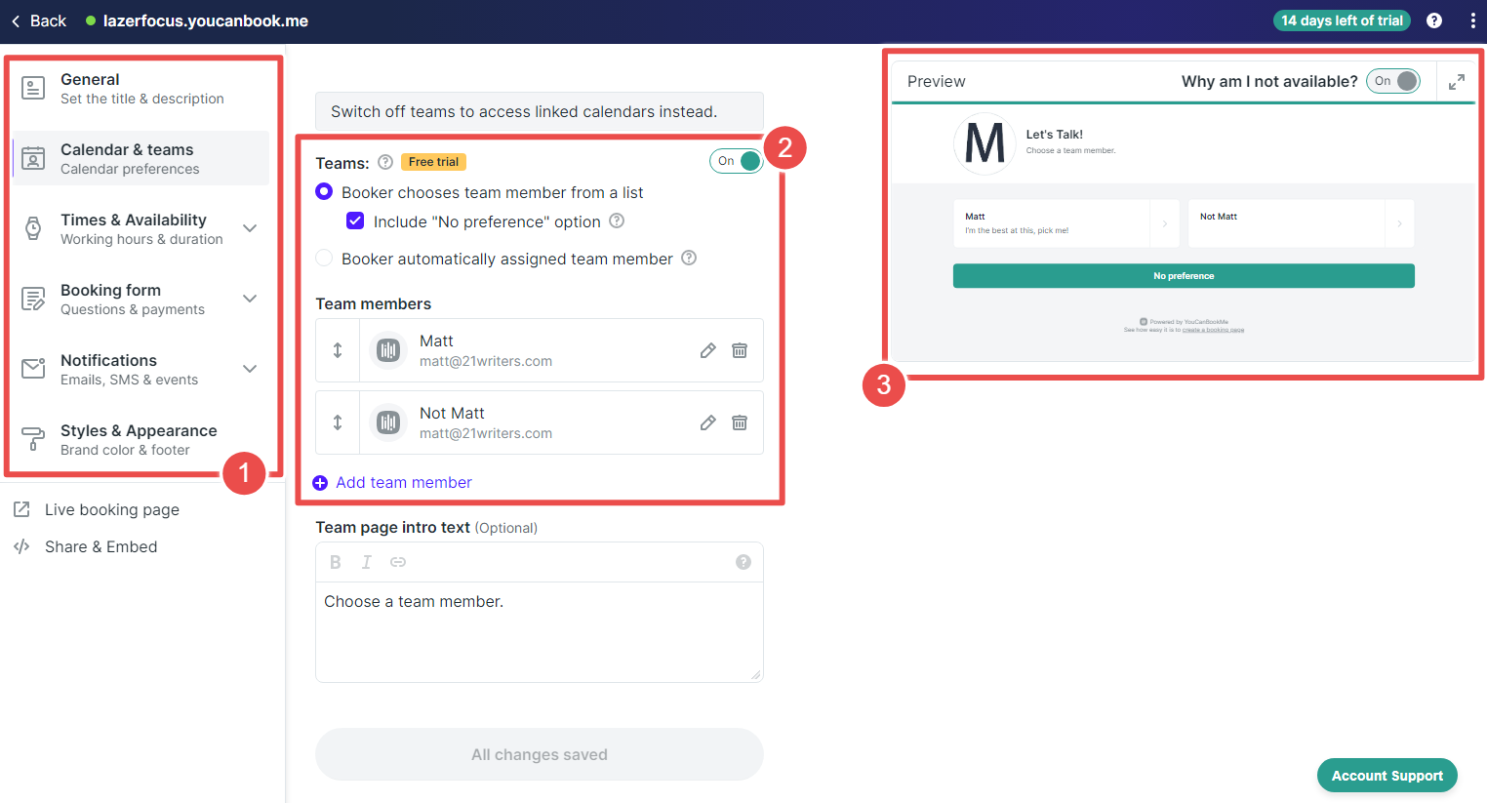
Task: Uncheck Include "No preference" option
Action: (355, 221)
